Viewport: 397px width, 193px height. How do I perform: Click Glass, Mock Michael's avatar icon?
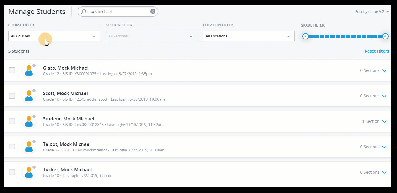[29, 70]
